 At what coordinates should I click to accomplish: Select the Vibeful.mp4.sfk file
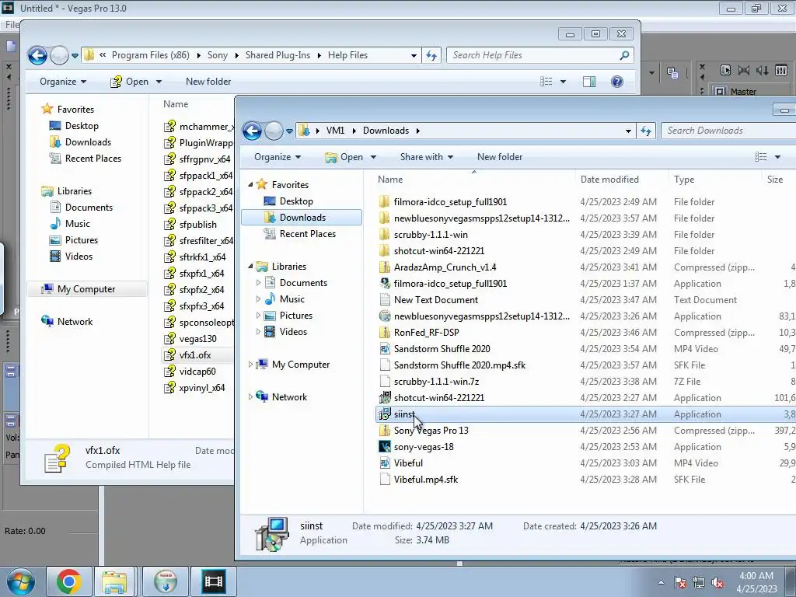coord(425,479)
